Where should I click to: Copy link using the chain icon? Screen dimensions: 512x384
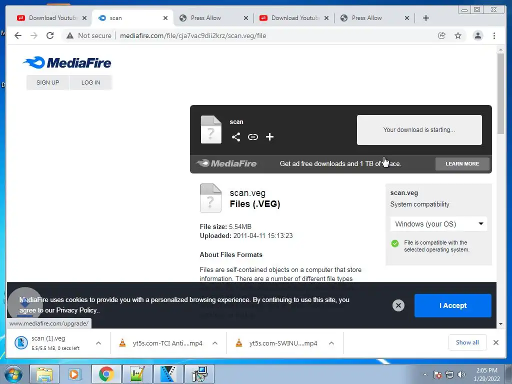coord(252,137)
